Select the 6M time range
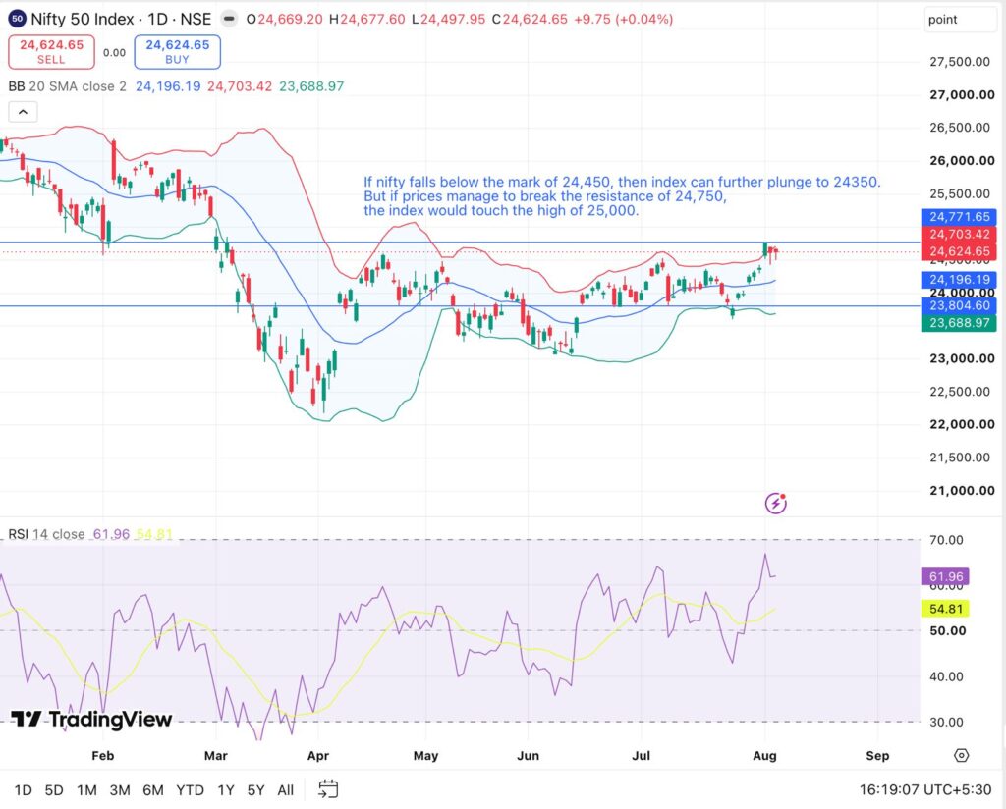 152,789
